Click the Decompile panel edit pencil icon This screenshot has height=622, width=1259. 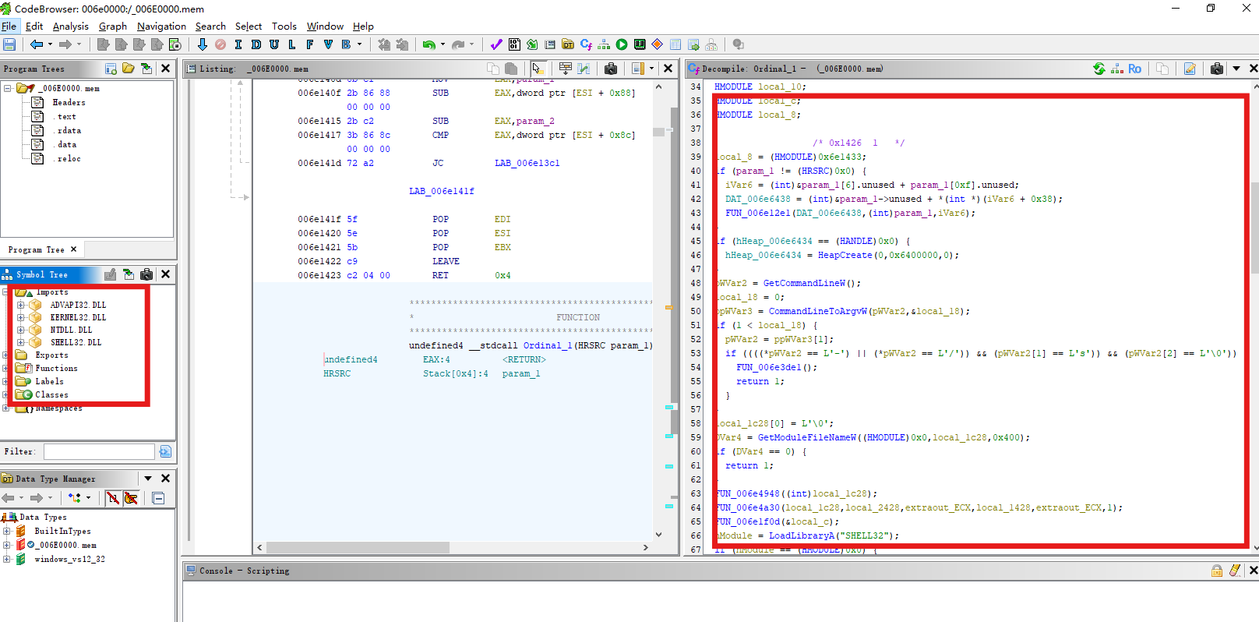click(1190, 69)
